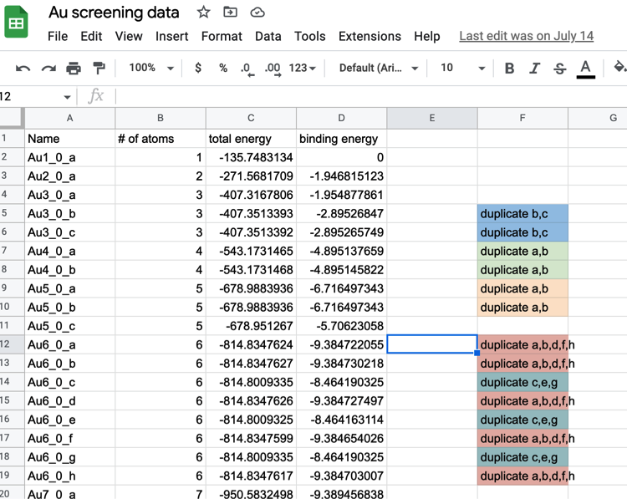Expand the Default font family dropdown
This screenshot has width=627, height=499.
[x=378, y=68]
